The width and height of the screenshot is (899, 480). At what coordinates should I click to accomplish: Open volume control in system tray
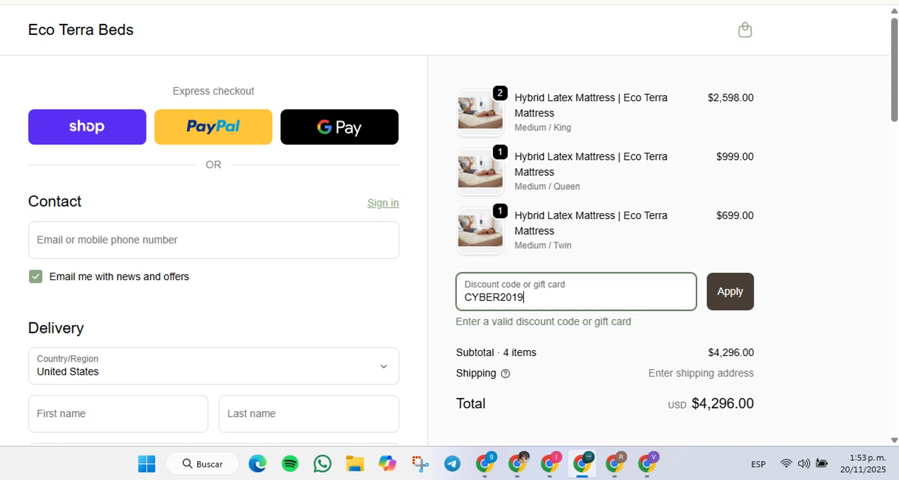804,463
